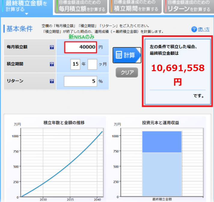This screenshot has width=214, height=202.
Task: Click help icon beside 毎月積立額 label
Action: (52, 47)
